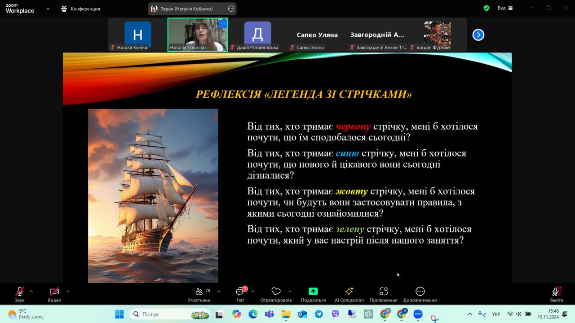The width and height of the screenshot is (575, 323).
Task: Open Telegram from the Windows taskbar
Action: [318, 314]
